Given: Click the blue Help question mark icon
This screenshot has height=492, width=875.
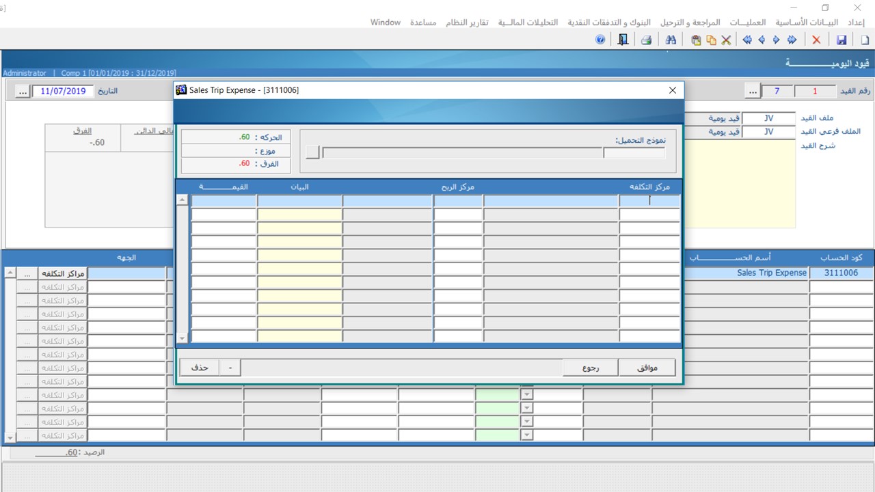Looking at the screenshot, I should coord(600,40).
